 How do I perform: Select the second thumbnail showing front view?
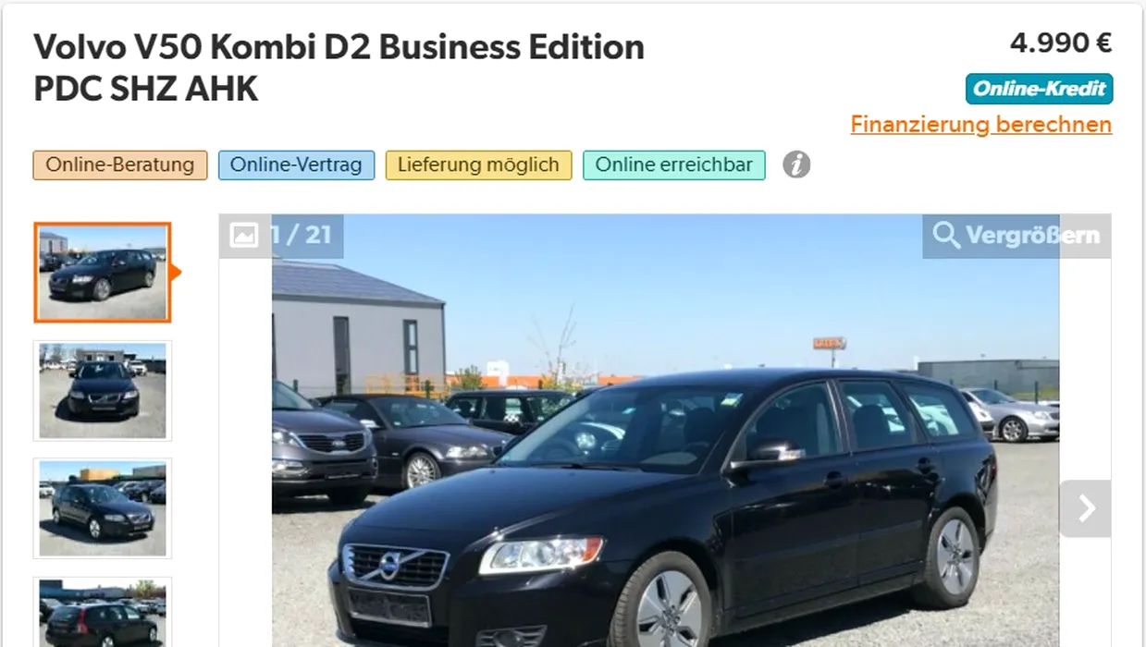pos(103,390)
